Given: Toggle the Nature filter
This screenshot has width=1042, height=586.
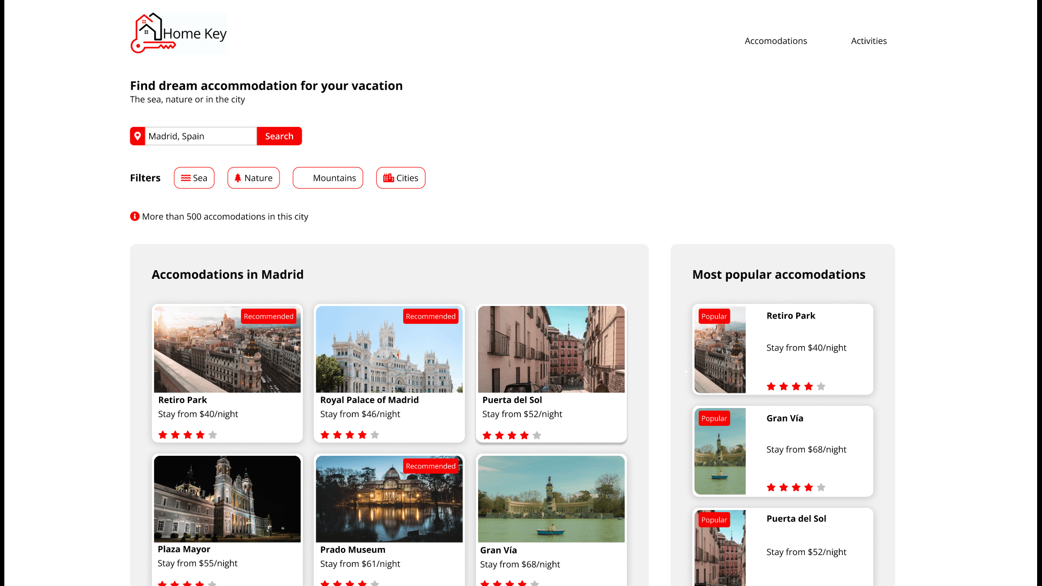Looking at the screenshot, I should click(x=253, y=178).
